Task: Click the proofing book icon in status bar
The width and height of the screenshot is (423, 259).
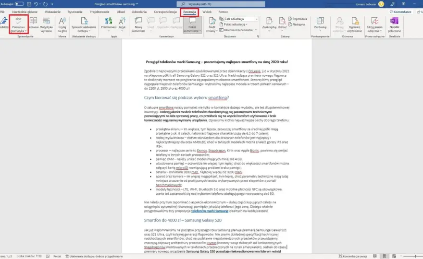Action: (48, 256)
